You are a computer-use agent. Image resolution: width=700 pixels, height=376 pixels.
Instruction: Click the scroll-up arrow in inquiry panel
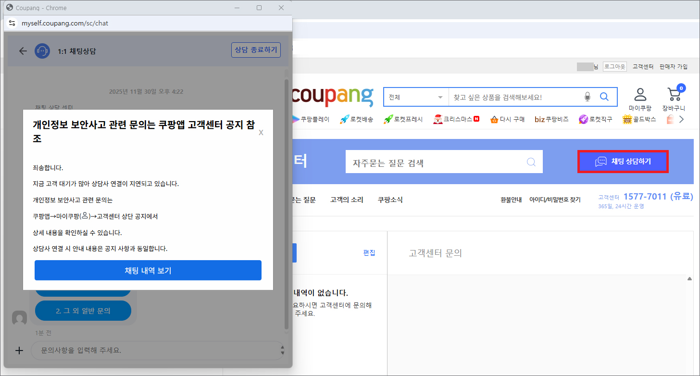click(689, 279)
